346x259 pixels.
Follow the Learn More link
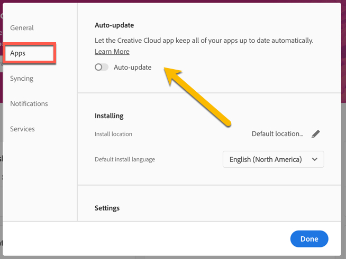pyautogui.click(x=112, y=52)
